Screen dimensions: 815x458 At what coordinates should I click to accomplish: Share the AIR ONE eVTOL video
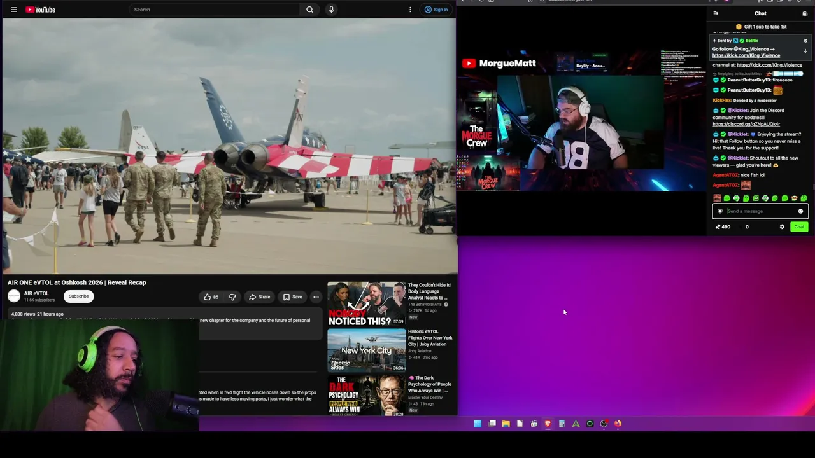click(260, 297)
